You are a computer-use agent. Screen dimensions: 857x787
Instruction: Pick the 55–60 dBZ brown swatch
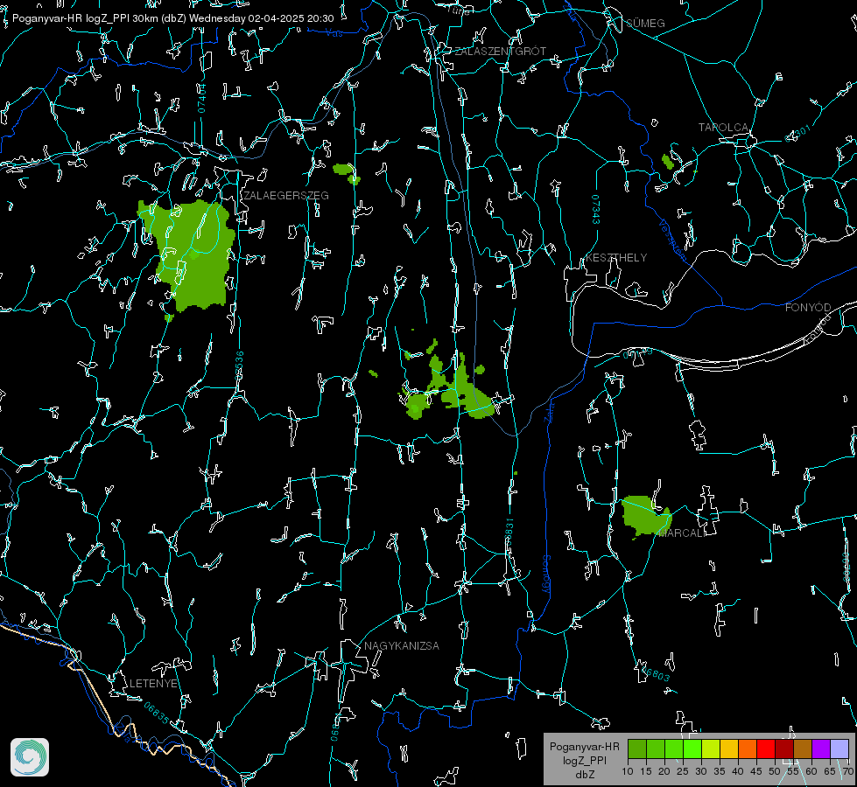point(803,749)
